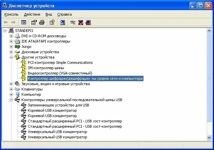Click the Jungo category icon
Viewport: 214px width, 150px height.
[17, 47]
